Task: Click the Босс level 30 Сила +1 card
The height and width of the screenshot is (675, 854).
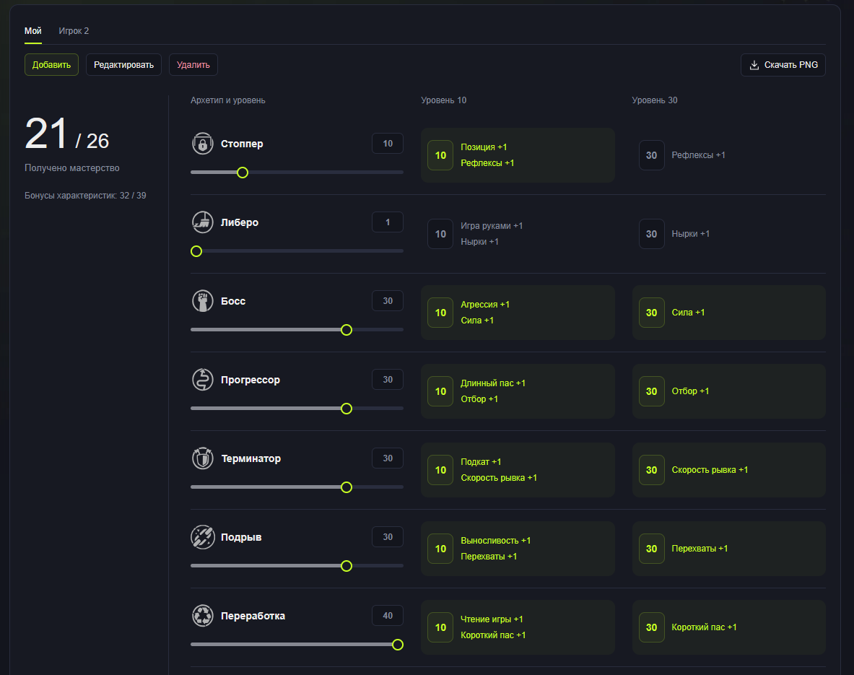Action: click(728, 313)
